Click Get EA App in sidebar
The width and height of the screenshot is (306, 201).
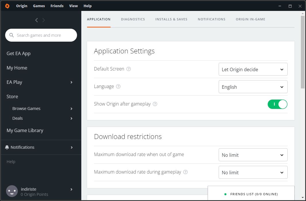(19, 53)
